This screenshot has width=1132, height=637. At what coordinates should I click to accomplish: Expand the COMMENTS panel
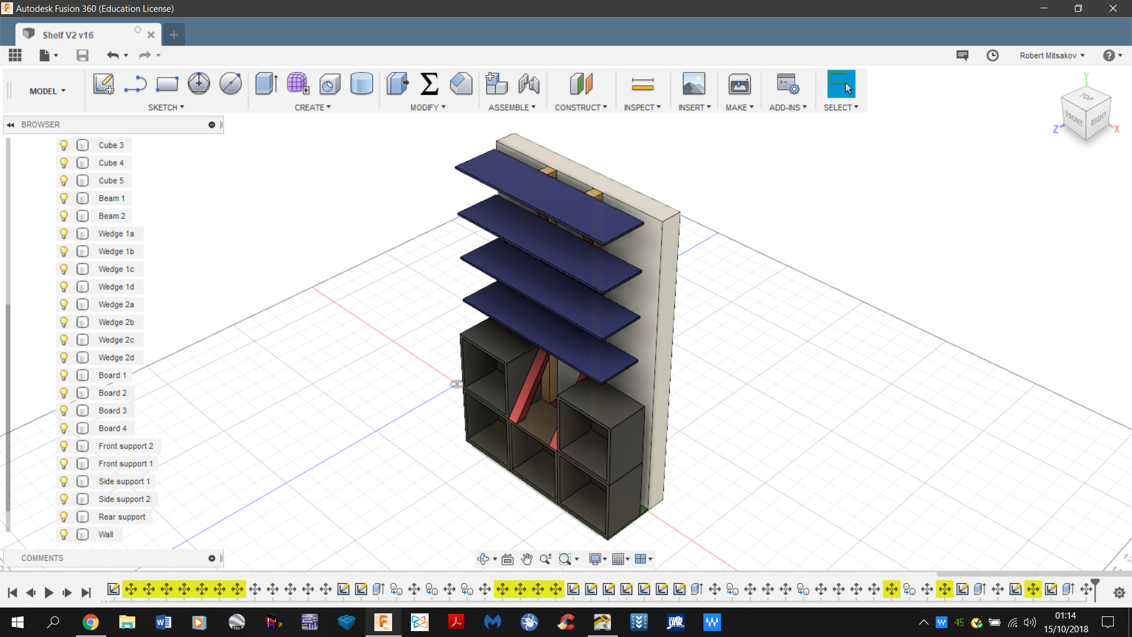tap(212, 558)
